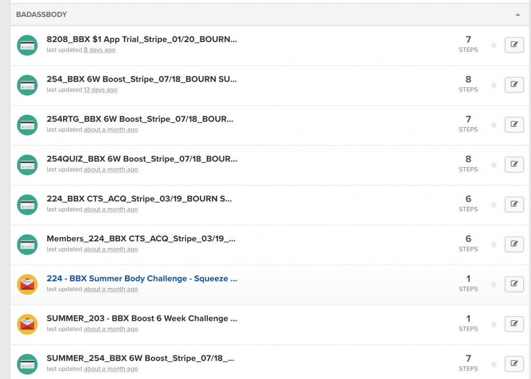Click green card icon for 8208_BBX $1 App Trial

pos(27,45)
